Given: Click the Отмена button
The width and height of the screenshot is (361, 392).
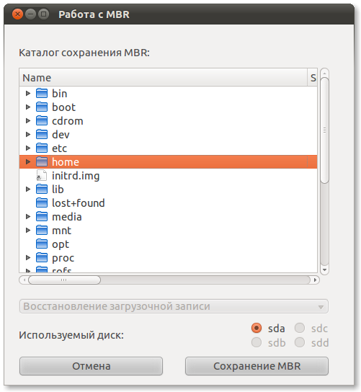Looking at the screenshot, I should [91, 366].
